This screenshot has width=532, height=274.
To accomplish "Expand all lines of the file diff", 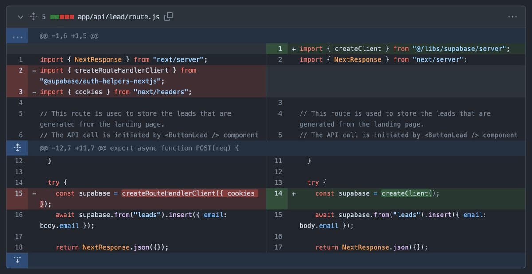I will (x=33, y=17).
